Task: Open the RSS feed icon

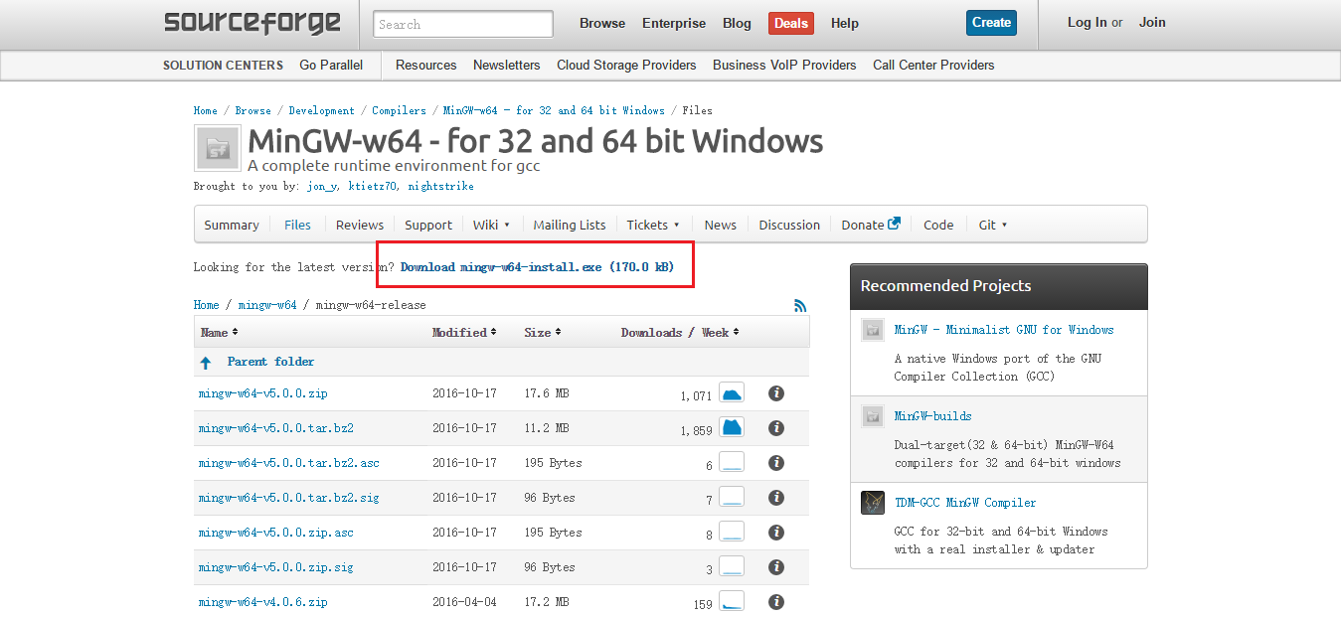Action: tap(800, 306)
